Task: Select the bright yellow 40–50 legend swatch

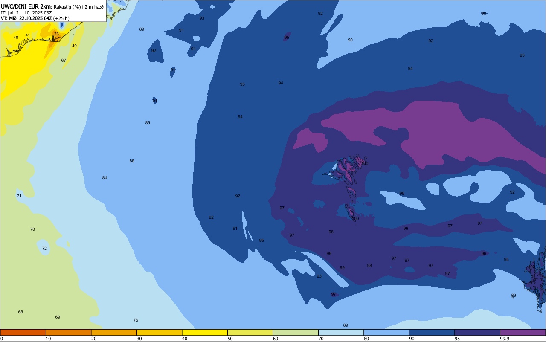Action: tap(205, 332)
